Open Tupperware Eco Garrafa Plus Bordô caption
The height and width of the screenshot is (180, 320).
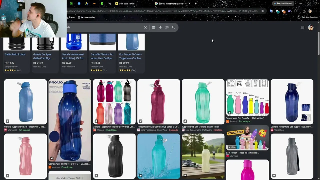click(x=158, y=127)
